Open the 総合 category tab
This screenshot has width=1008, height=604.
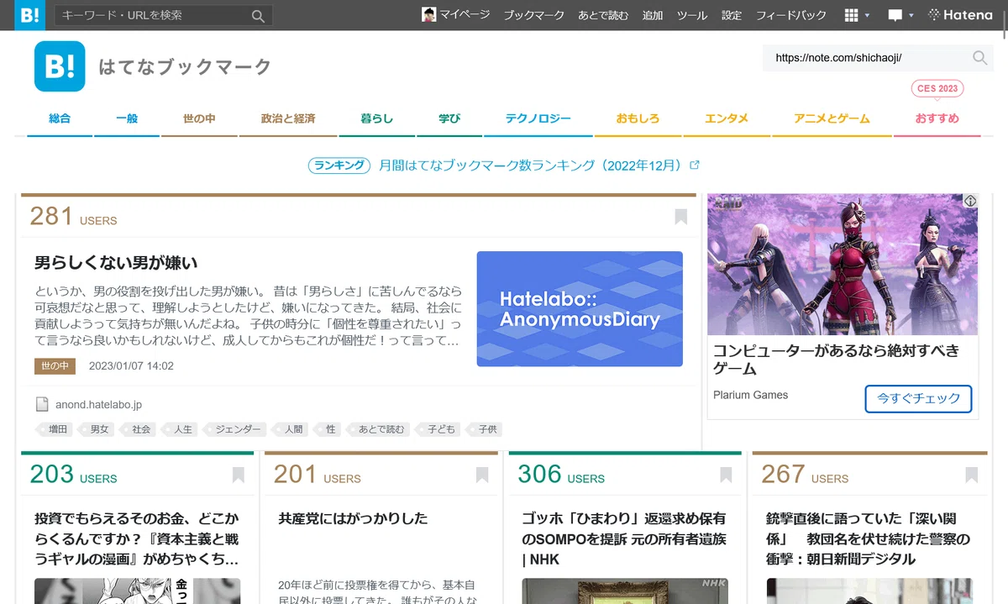point(60,118)
